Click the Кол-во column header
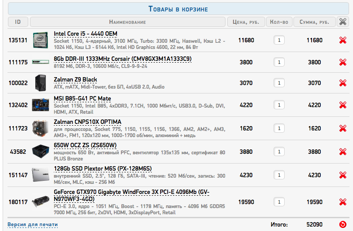 coord(279,22)
